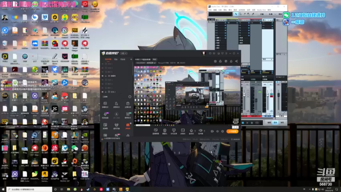Open the Rockstar Games Launcher icon

(x=45, y=175)
